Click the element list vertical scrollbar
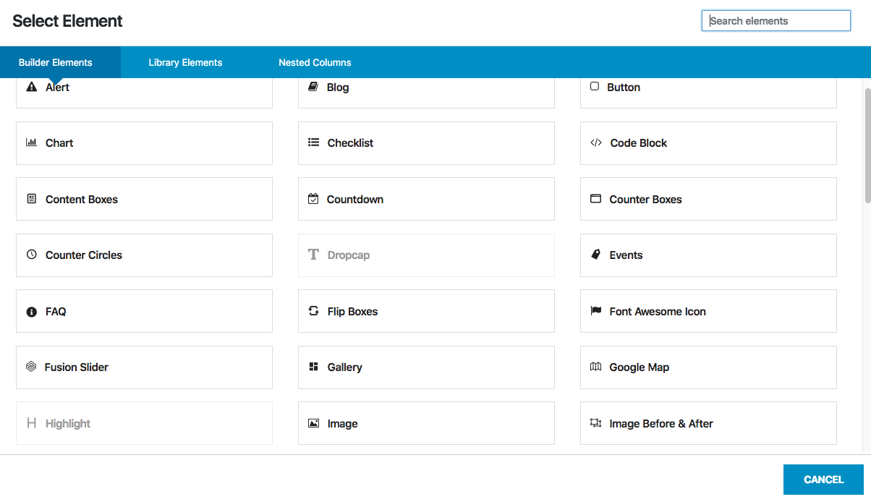 click(x=867, y=145)
